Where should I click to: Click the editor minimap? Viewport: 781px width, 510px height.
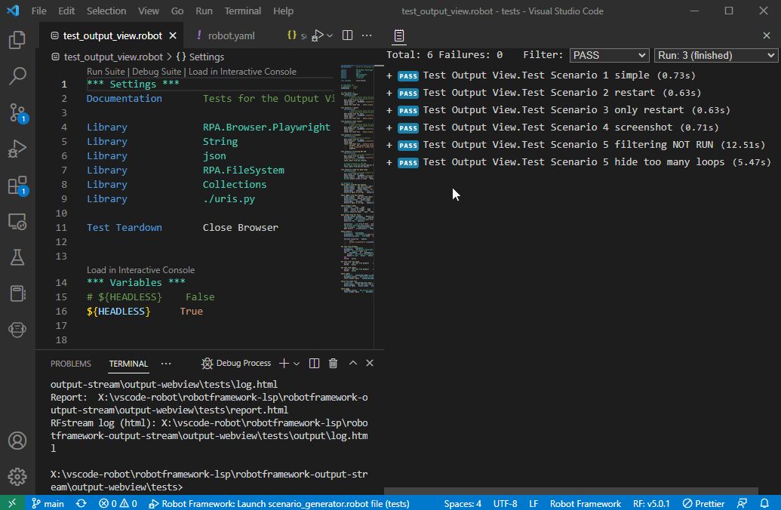tap(357, 178)
